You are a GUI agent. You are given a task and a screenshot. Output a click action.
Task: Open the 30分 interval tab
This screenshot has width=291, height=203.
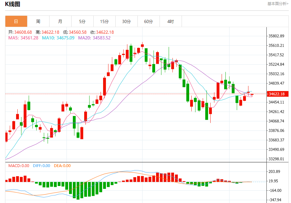[x=126, y=21]
